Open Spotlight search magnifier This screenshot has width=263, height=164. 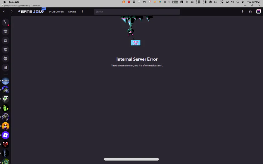click(238, 2)
